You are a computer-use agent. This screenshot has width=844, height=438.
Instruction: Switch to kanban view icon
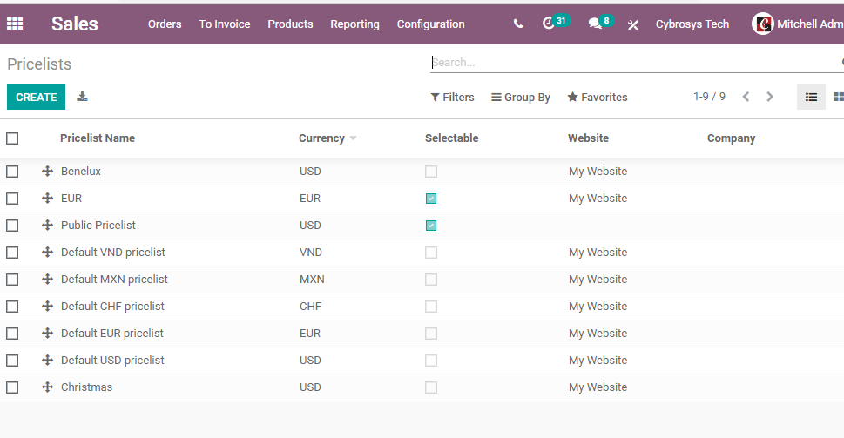pyautogui.click(x=838, y=97)
